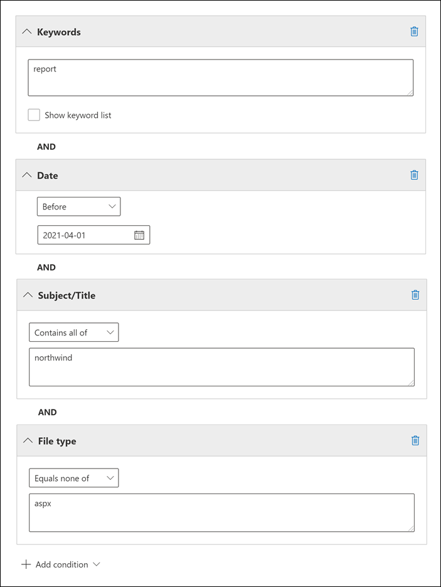This screenshot has height=587, width=441.
Task: Open the calendar picker icon in Date
Action: (139, 235)
